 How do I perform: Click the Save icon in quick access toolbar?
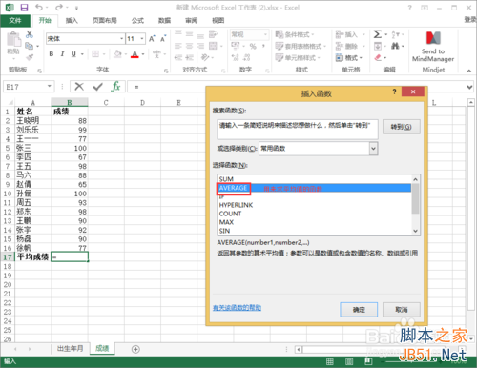(24, 8)
